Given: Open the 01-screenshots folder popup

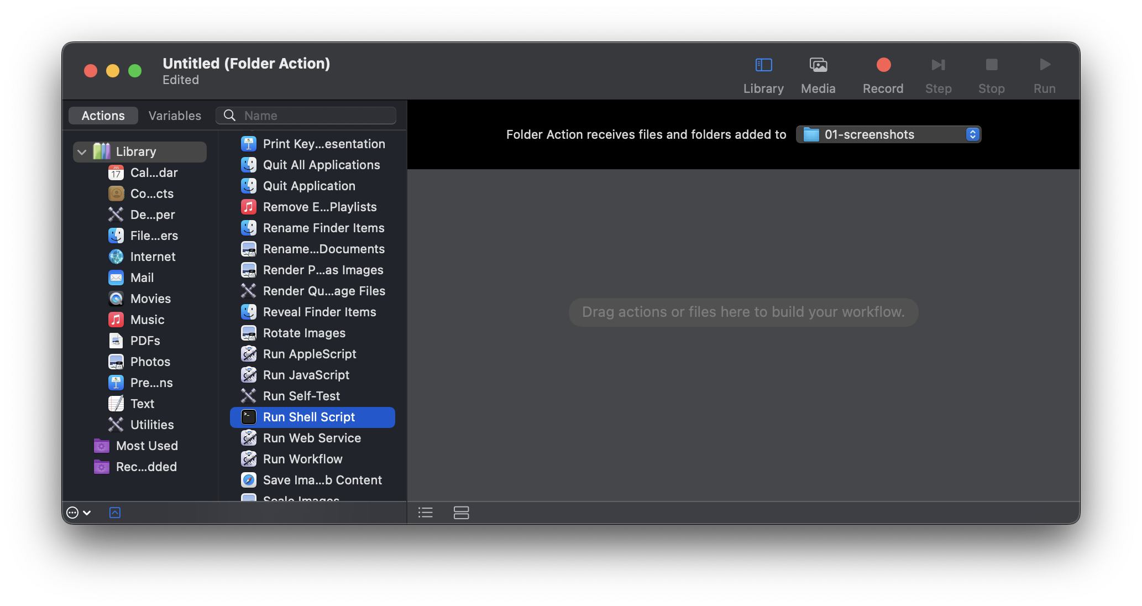Looking at the screenshot, I should (888, 134).
